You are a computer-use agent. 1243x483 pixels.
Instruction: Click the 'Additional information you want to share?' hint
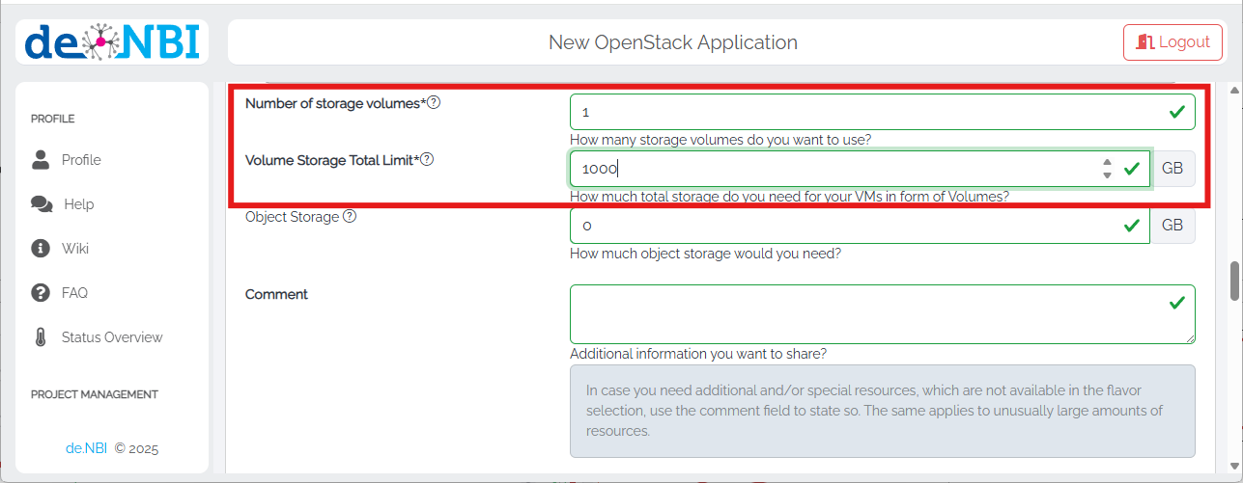coord(698,354)
